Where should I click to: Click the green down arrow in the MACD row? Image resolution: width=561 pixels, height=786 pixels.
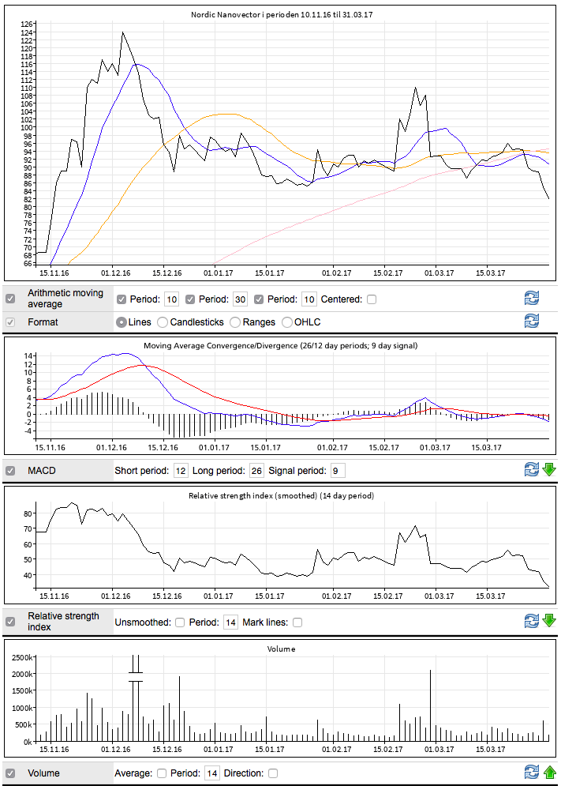click(549, 470)
